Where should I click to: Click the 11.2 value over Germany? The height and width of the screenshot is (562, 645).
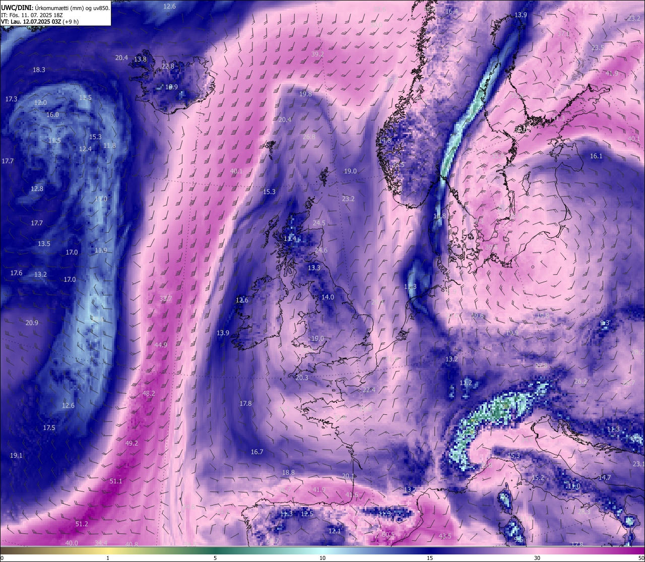[466, 383]
